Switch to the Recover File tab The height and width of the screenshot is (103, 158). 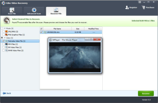(x=56, y=11)
